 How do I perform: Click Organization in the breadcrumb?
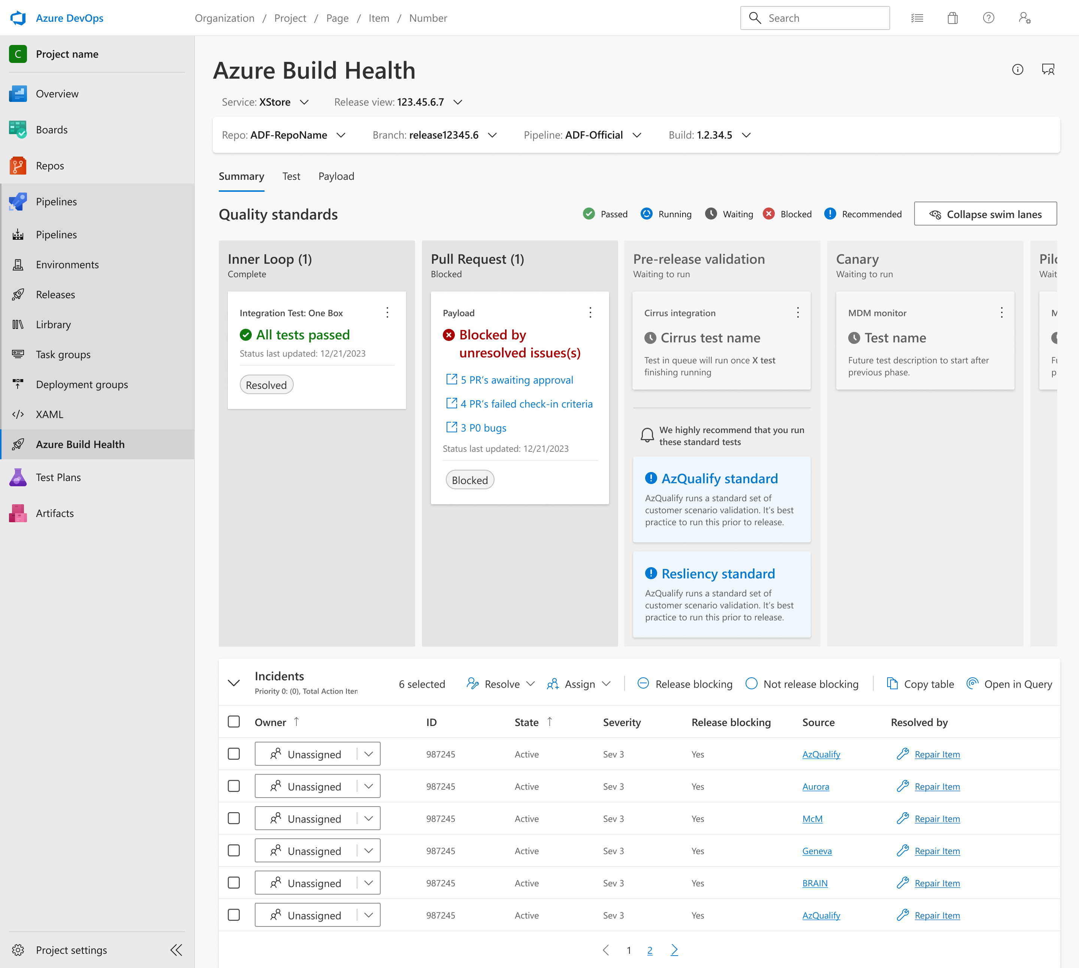click(x=224, y=18)
